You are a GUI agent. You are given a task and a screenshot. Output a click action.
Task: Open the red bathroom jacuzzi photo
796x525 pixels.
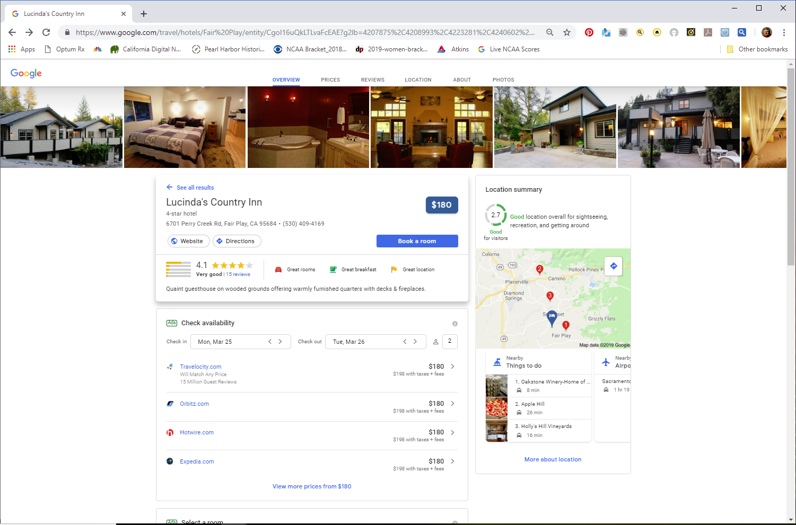click(308, 127)
